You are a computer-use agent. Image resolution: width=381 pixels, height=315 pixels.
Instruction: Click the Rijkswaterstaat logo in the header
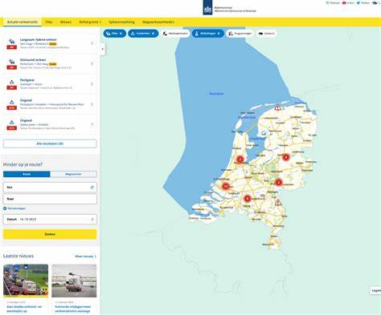[x=207, y=7]
